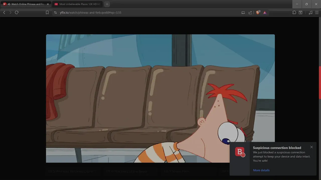
Task: Minimize the browser window
Action: tap(297, 4)
